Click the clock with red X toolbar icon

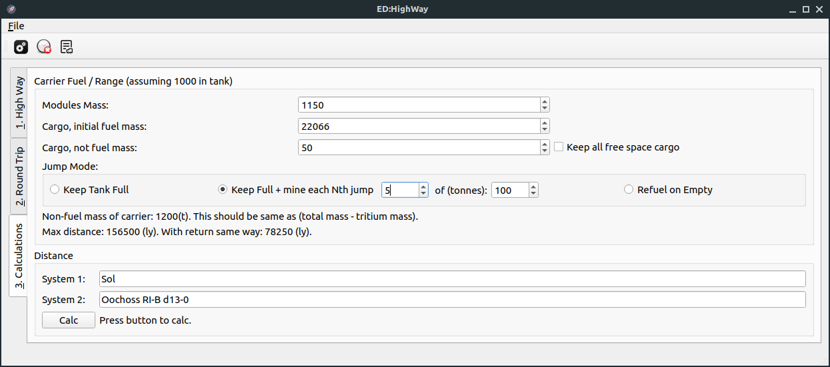44,47
